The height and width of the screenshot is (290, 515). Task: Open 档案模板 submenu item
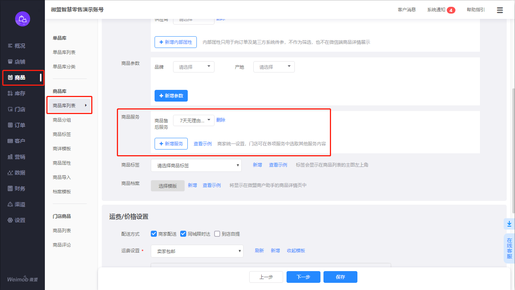coord(62,191)
